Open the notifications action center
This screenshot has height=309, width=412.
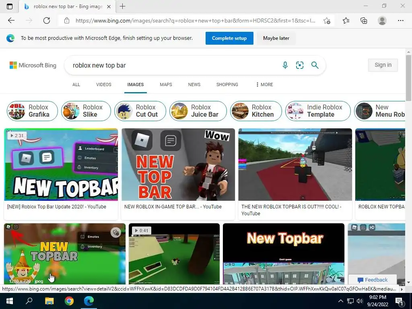(x=400, y=301)
